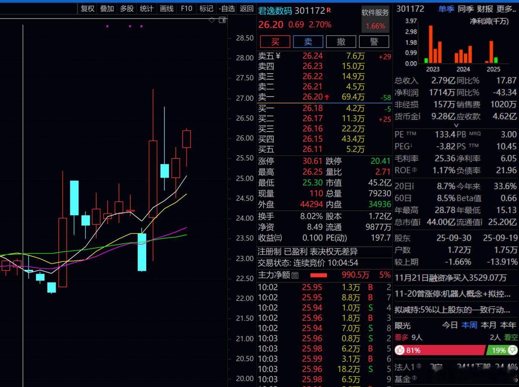Click the red 81% bullish bar
The width and height of the screenshot is (519, 387).
coord(440,350)
